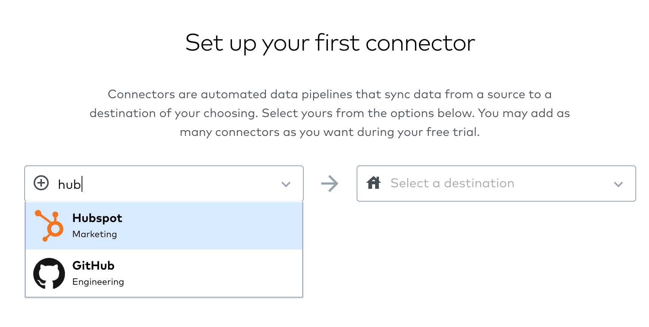Click blank space inside destination selector
Image resolution: width=649 pixels, height=327 pixels.
563,184
